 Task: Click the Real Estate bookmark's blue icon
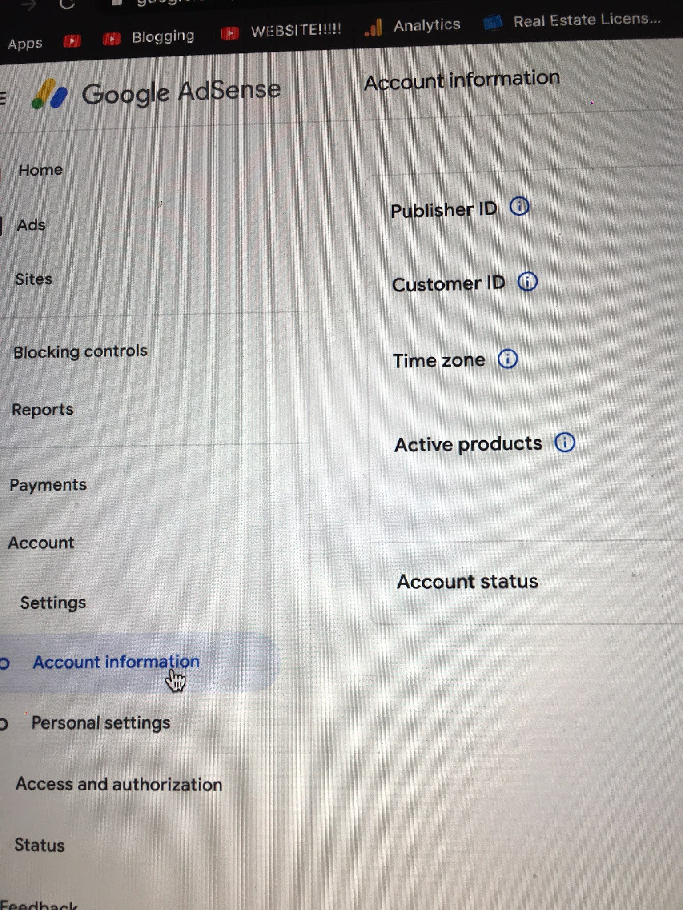click(x=493, y=22)
